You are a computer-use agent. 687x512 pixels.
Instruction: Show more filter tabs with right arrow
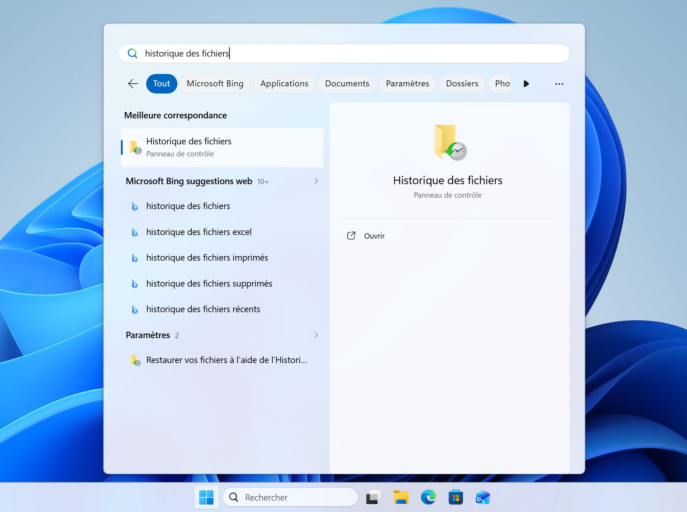(526, 84)
